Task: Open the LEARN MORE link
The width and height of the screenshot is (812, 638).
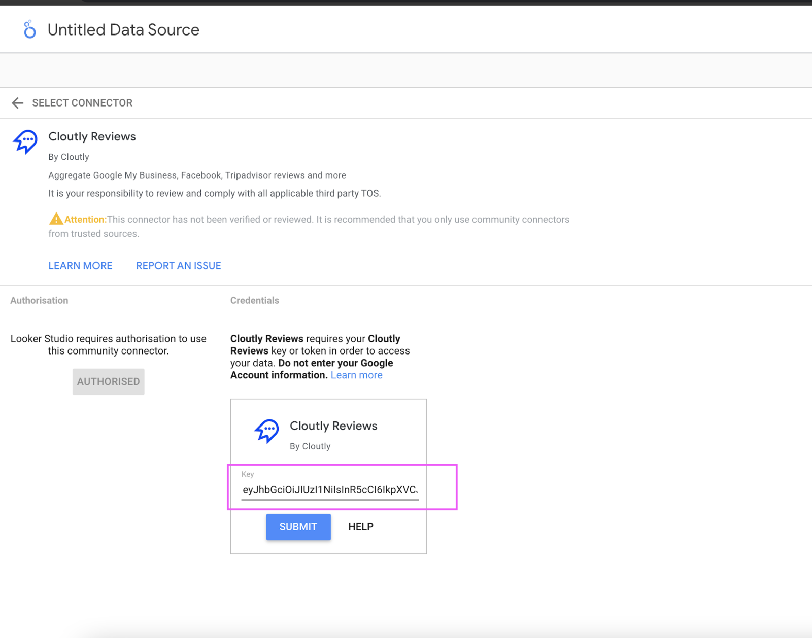Action: (x=80, y=266)
